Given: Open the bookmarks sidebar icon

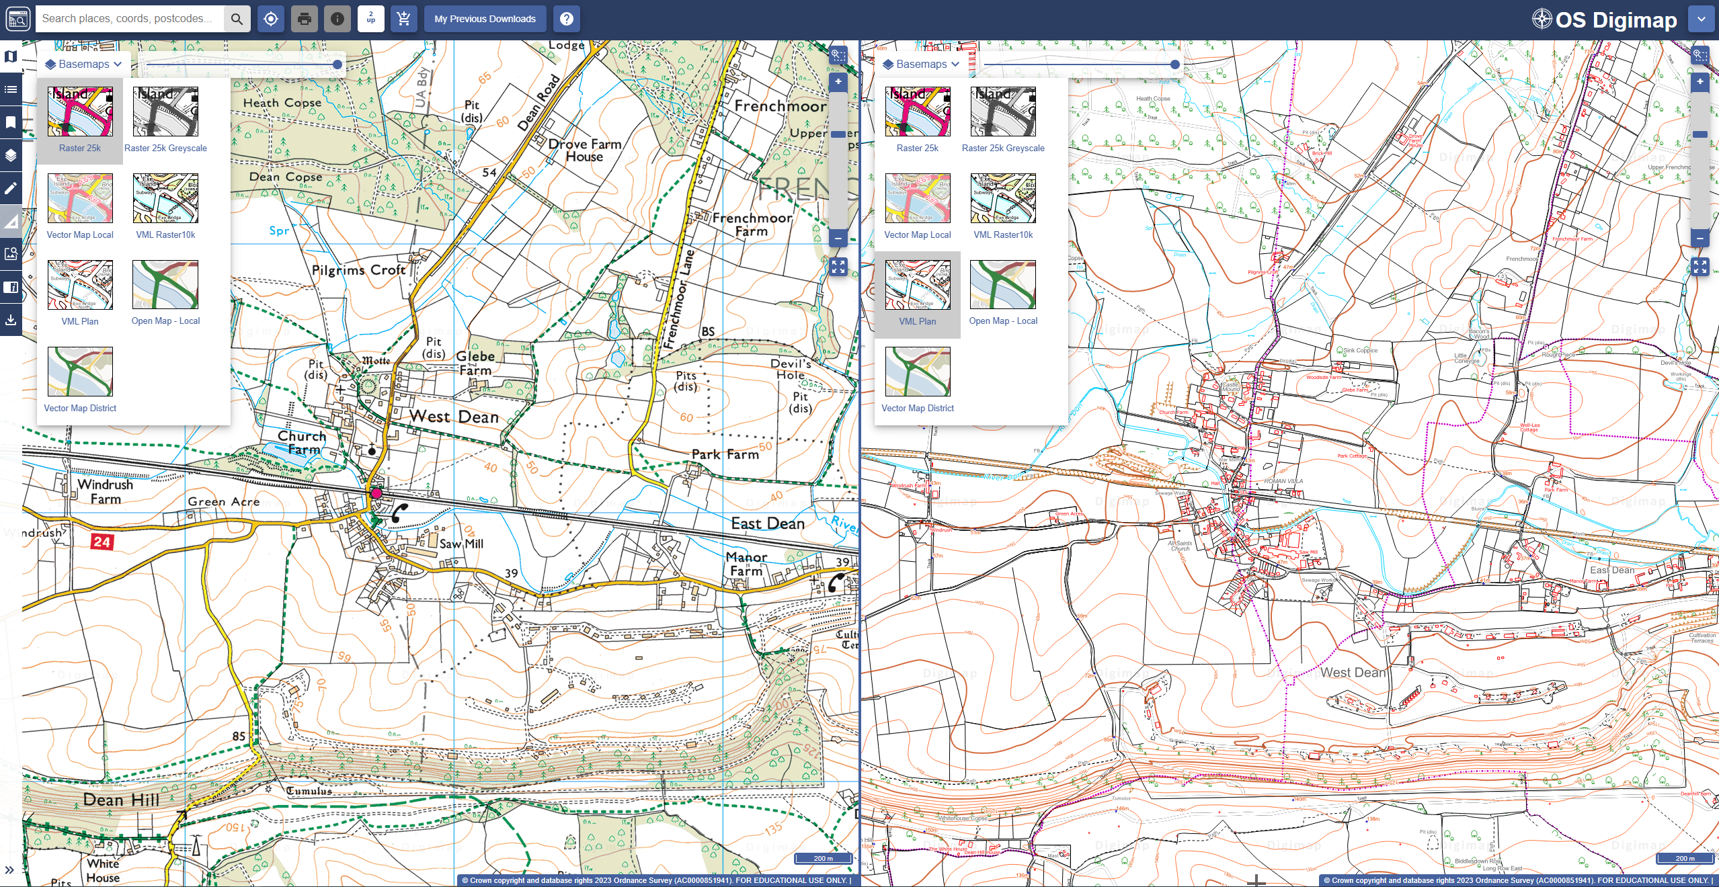Looking at the screenshot, I should (x=11, y=122).
